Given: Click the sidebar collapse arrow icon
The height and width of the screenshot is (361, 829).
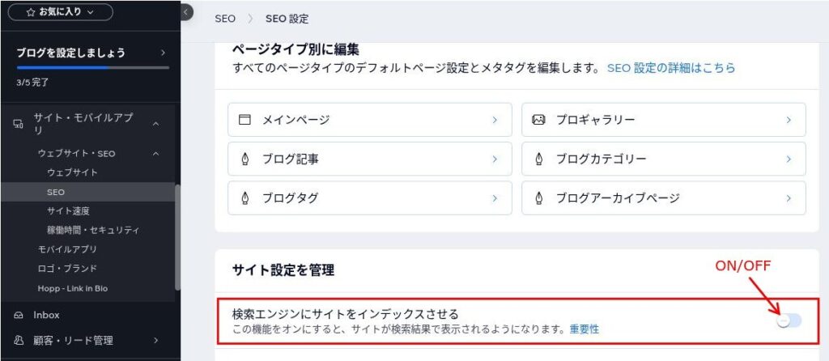Looking at the screenshot, I should tap(185, 12).
